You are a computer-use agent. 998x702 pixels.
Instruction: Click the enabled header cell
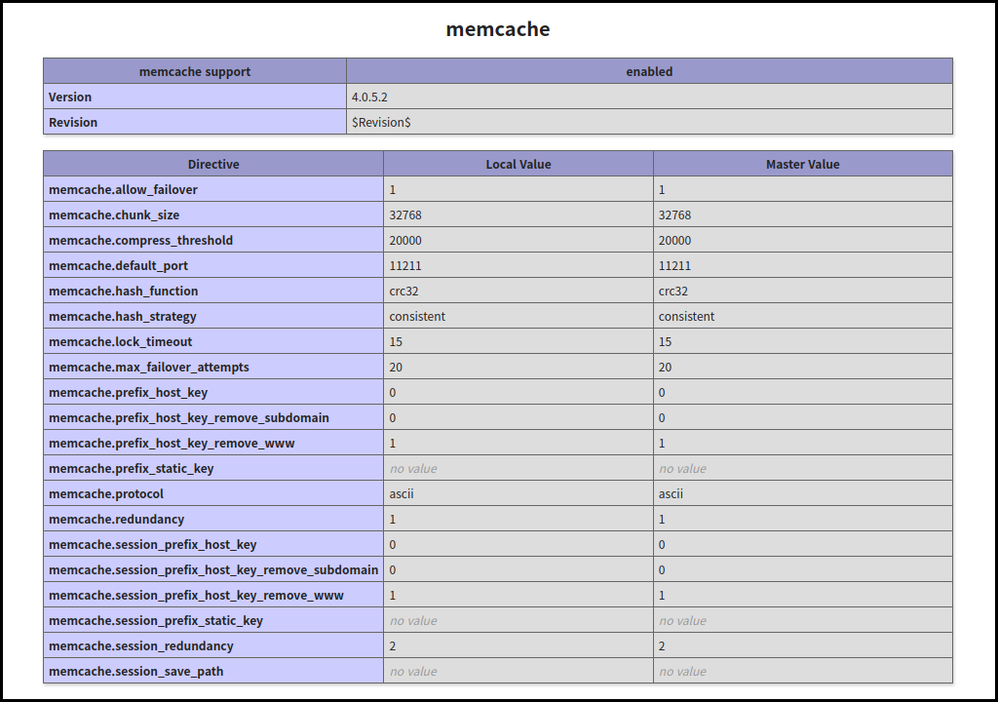[x=649, y=71]
